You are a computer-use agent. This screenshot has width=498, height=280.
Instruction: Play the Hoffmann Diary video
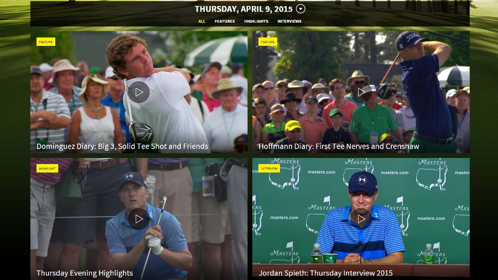point(361,92)
